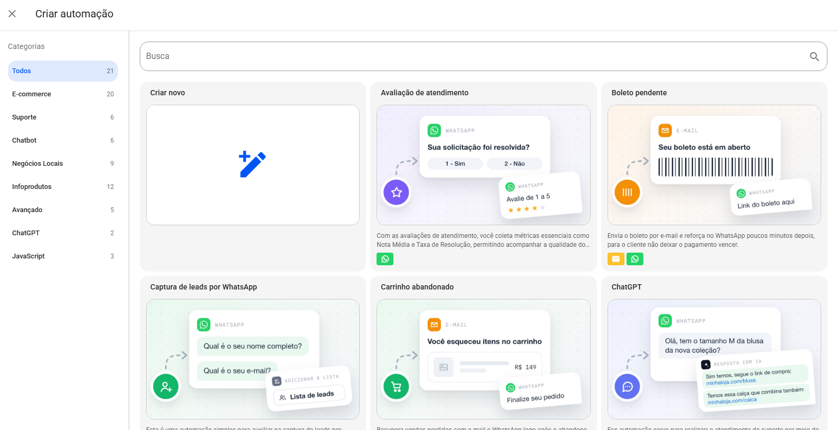Click the Carrinho abandonado card title

(x=417, y=287)
